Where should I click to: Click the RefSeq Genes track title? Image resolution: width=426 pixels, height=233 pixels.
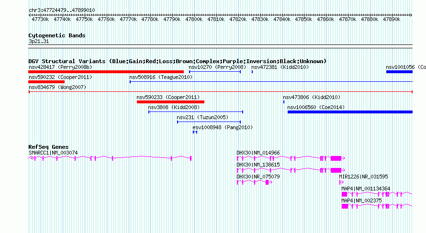tap(48, 147)
